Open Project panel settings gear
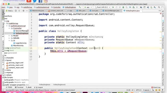This screenshot has height=93, width=167. point(23,11)
